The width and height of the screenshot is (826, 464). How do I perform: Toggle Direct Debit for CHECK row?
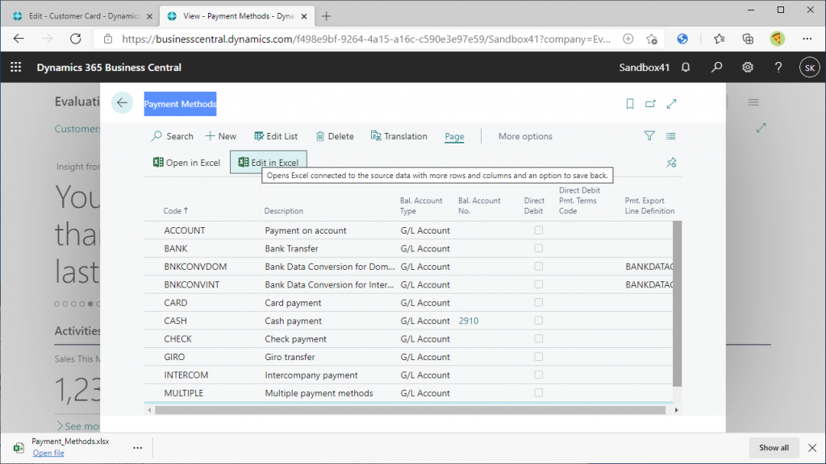538,339
